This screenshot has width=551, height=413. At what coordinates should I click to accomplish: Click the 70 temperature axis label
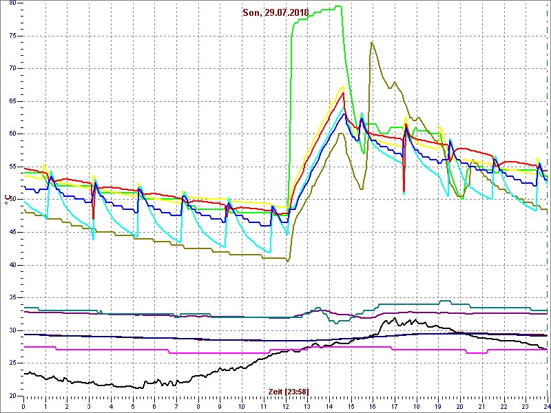(12, 68)
